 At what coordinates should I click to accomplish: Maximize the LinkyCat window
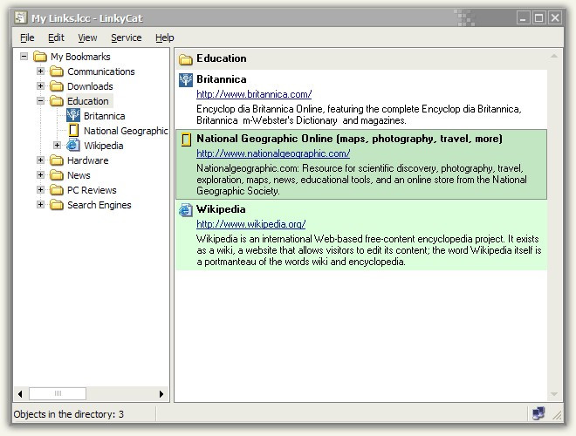[538, 18]
